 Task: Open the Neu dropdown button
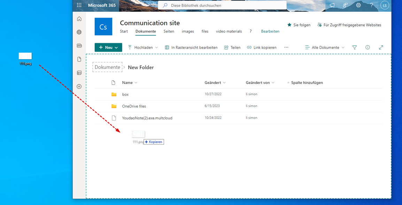tap(108, 47)
